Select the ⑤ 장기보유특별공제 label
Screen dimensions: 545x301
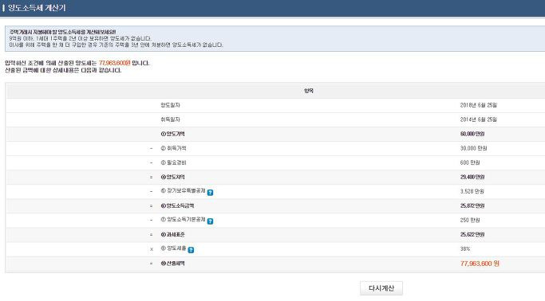pos(184,191)
